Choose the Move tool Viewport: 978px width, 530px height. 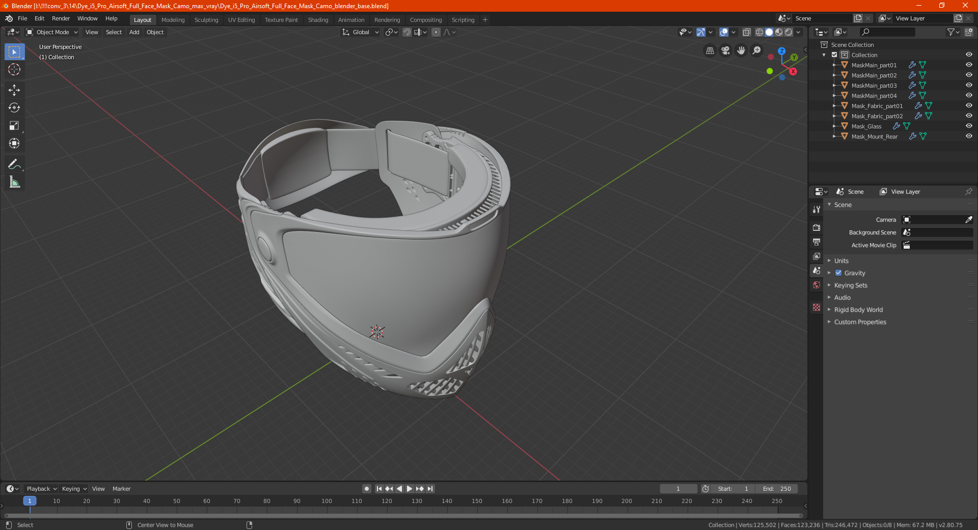pyautogui.click(x=14, y=90)
